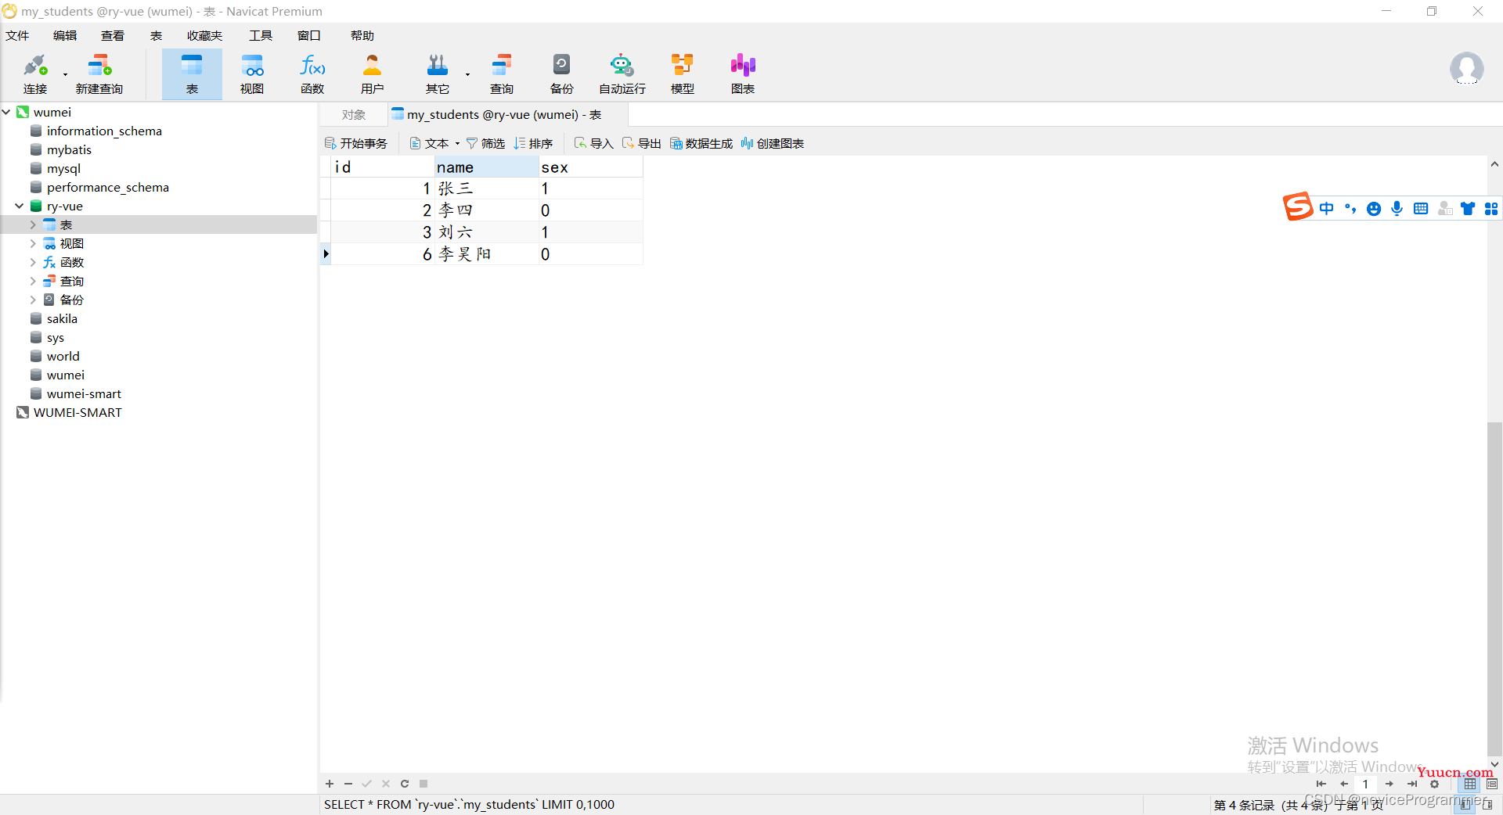The height and width of the screenshot is (815, 1503).
Task: Open the Text display dropdown
Action: (436, 144)
